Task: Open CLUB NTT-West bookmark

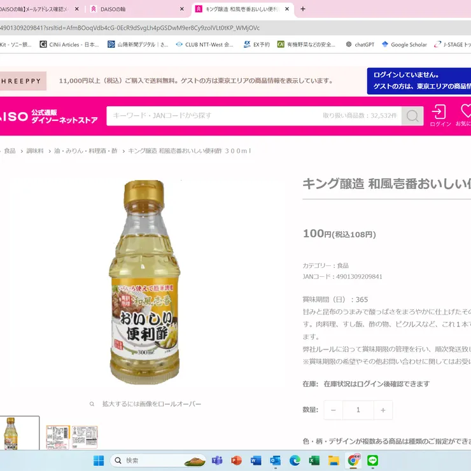Action: [204, 45]
